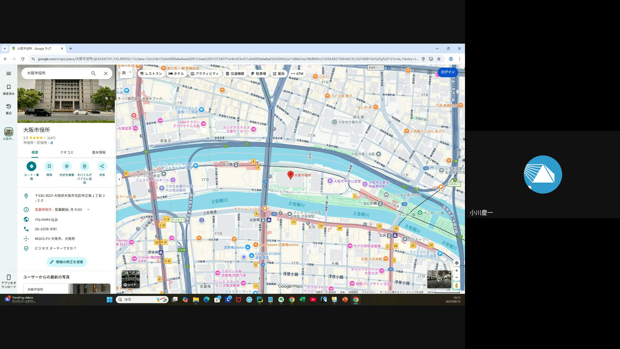Click Send to mobile device icon

click(84, 166)
